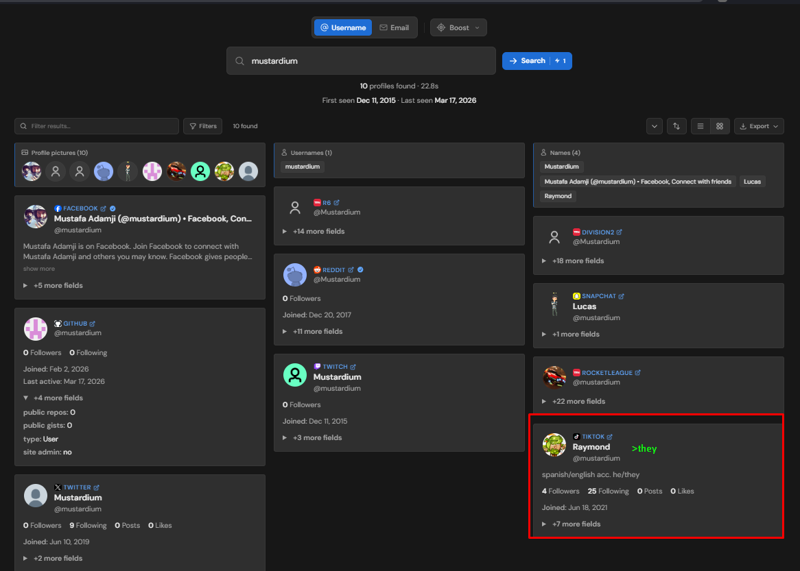
Task: Click the mustardium search input field
Action: coord(361,61)
